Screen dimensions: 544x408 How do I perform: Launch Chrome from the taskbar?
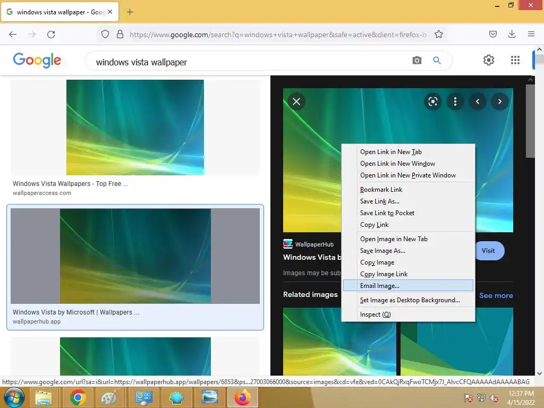(78, 397)
